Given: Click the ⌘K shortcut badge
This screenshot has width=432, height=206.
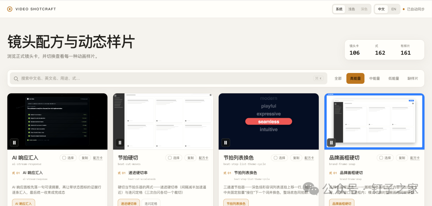Looking at the screenshot, I should pyautogui.click(x=318, y=79).
